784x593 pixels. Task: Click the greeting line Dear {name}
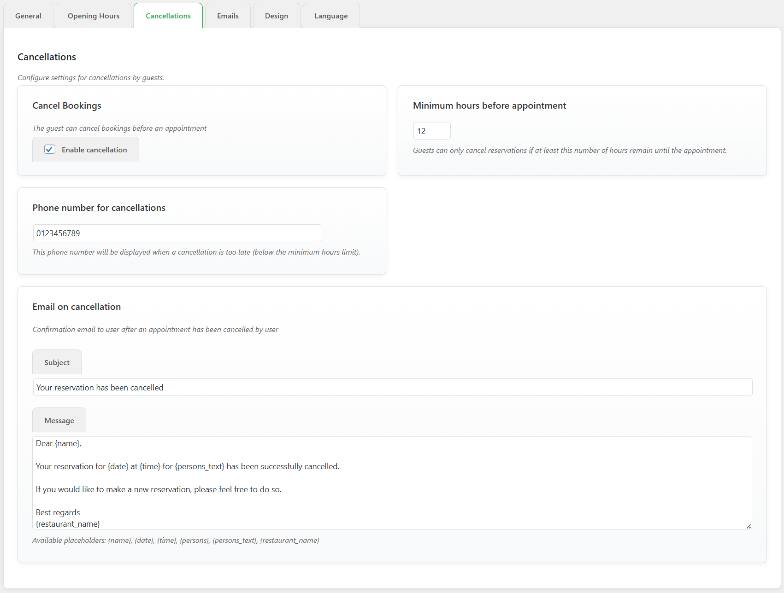point(58,443)
